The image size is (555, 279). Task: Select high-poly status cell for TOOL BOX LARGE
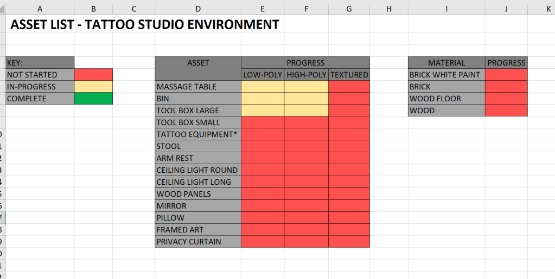pyautogui.click(x=306, y=111)
